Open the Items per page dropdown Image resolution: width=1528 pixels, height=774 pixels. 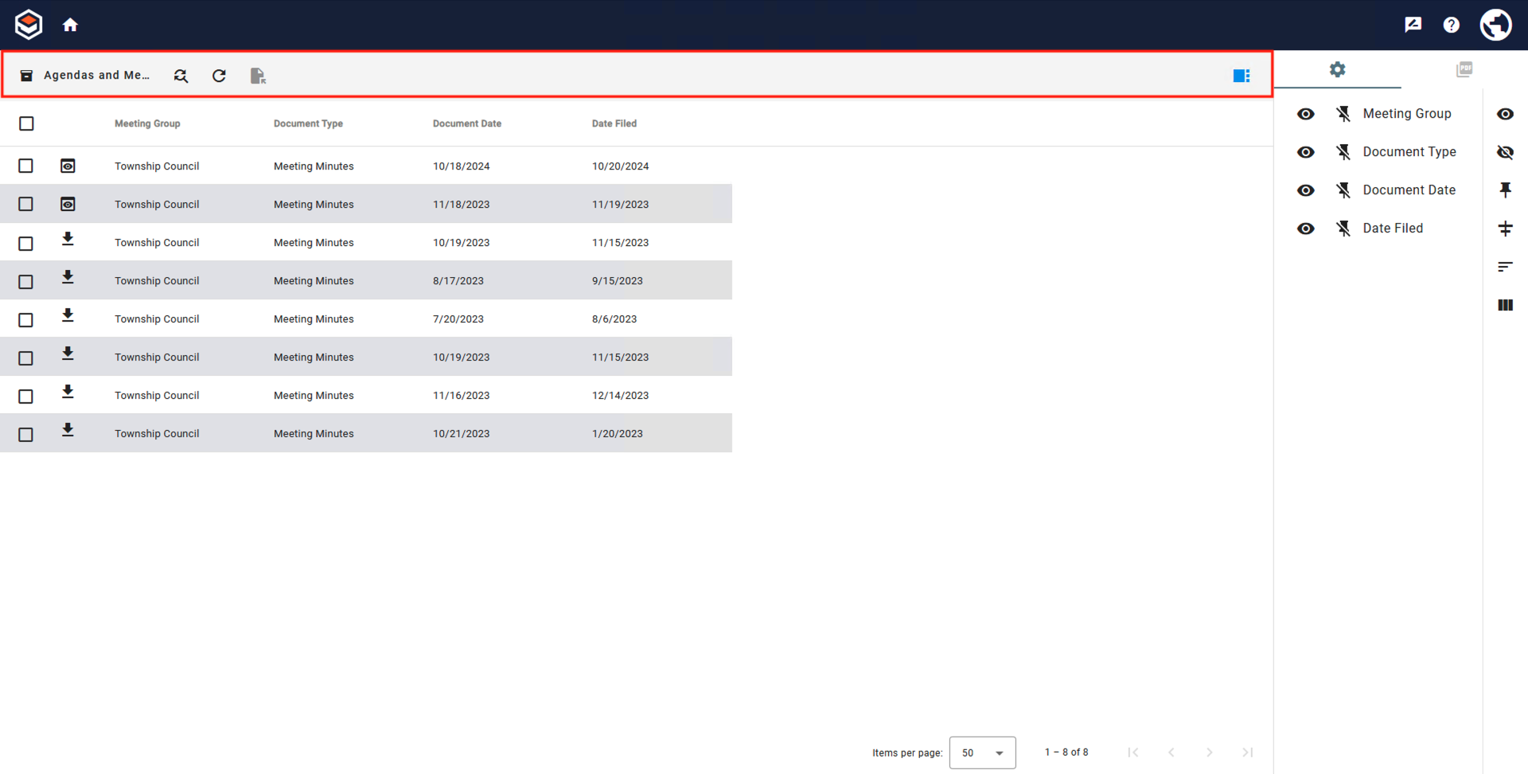(982, 752)
